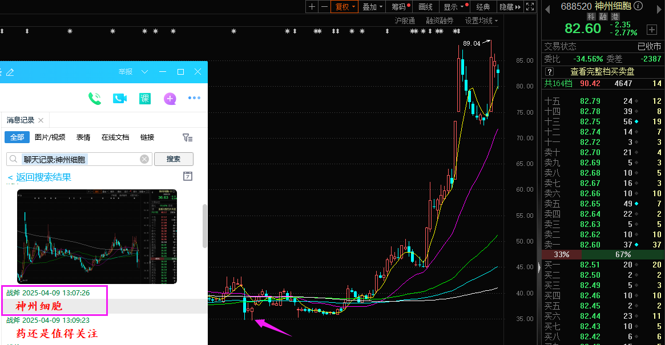Viewport: 665px width, 345px height.
Task: Click the 科 tag under stock name
Action: point(591,17)
